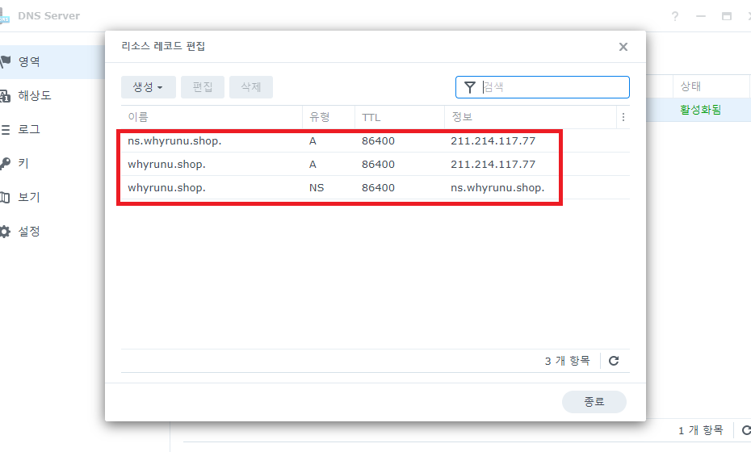Screen dimensions: 751x452
Task: Click the key icon next to 키
Action: click(5, 164)
